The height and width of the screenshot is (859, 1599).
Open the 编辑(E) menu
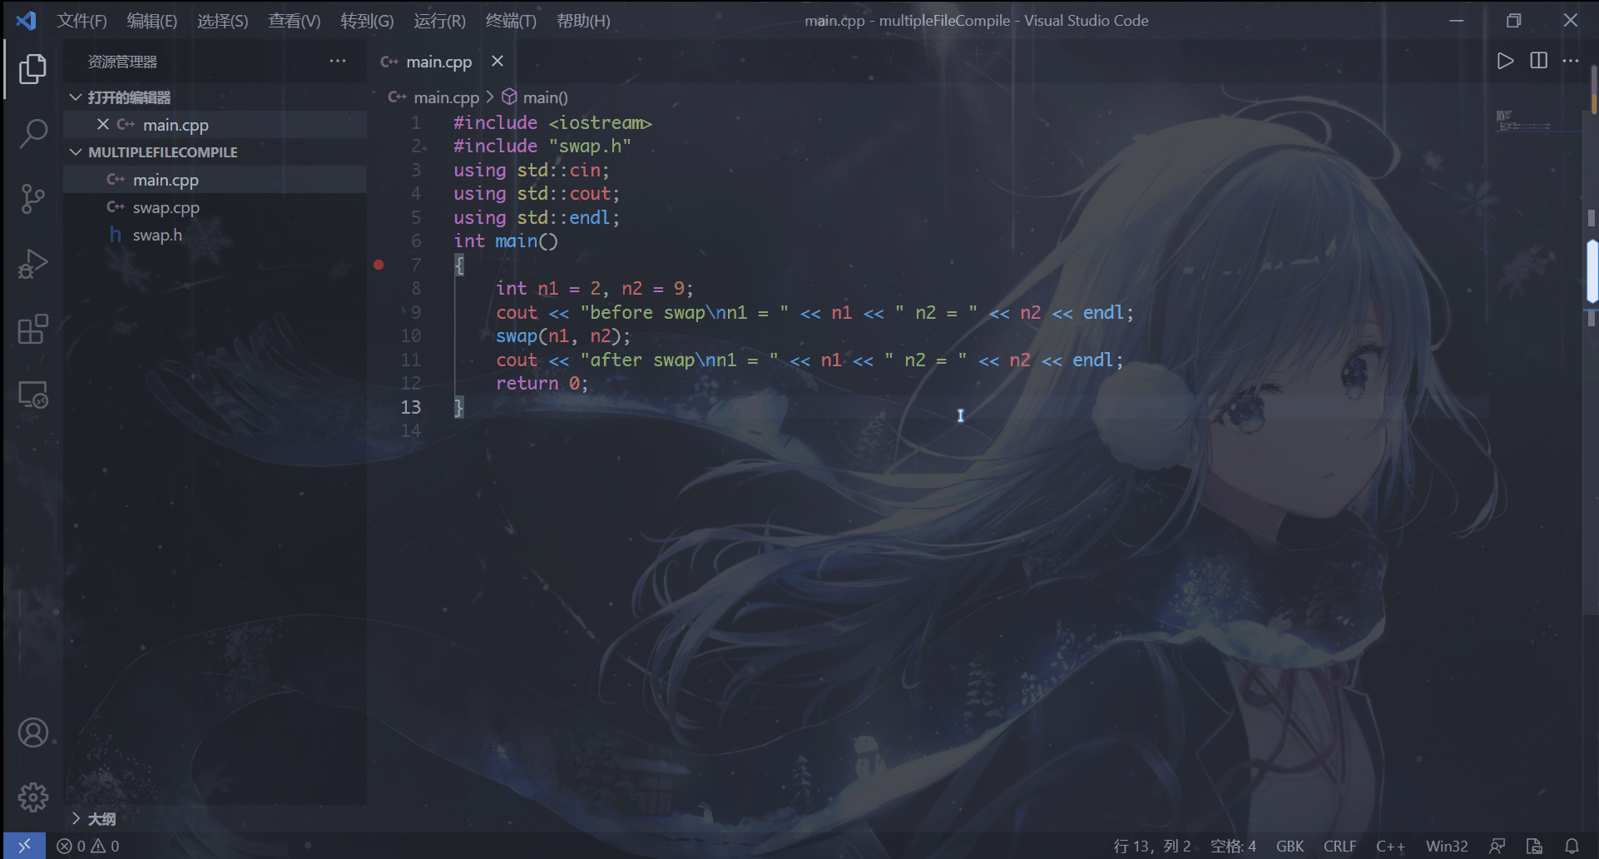(x=151, y=21)
